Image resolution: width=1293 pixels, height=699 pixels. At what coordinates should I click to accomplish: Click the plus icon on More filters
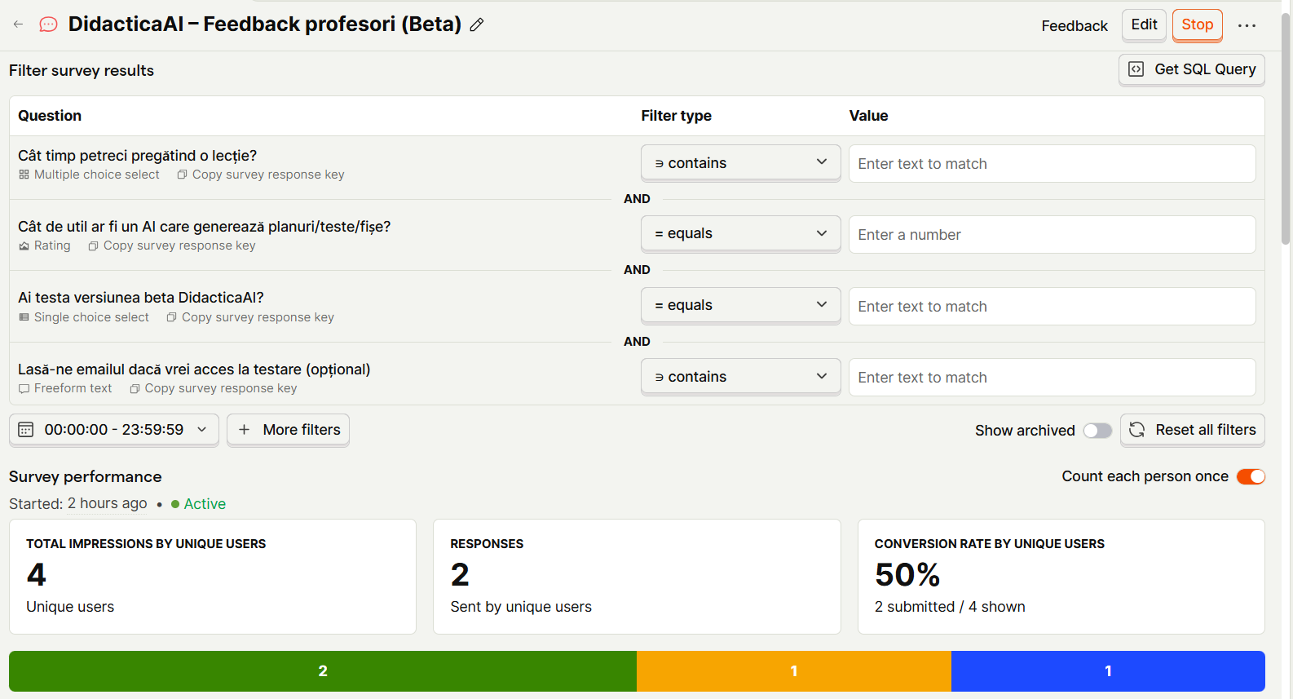(x=244, y=430)
